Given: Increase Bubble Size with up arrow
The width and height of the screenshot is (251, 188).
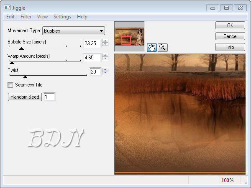Looking at the screenshot, I should 105,41.
